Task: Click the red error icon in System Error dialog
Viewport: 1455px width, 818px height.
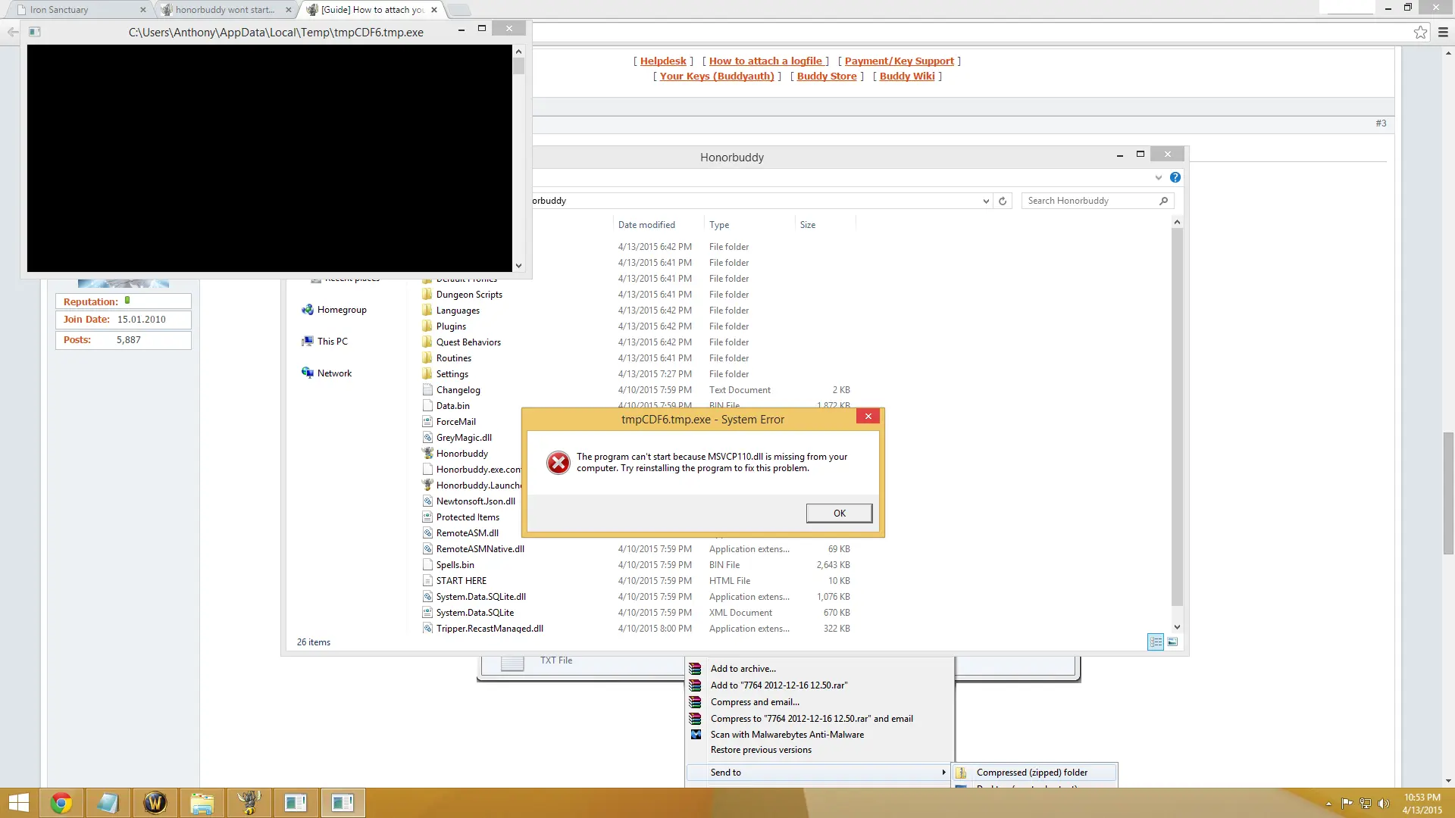Action: tap(559, 462)
